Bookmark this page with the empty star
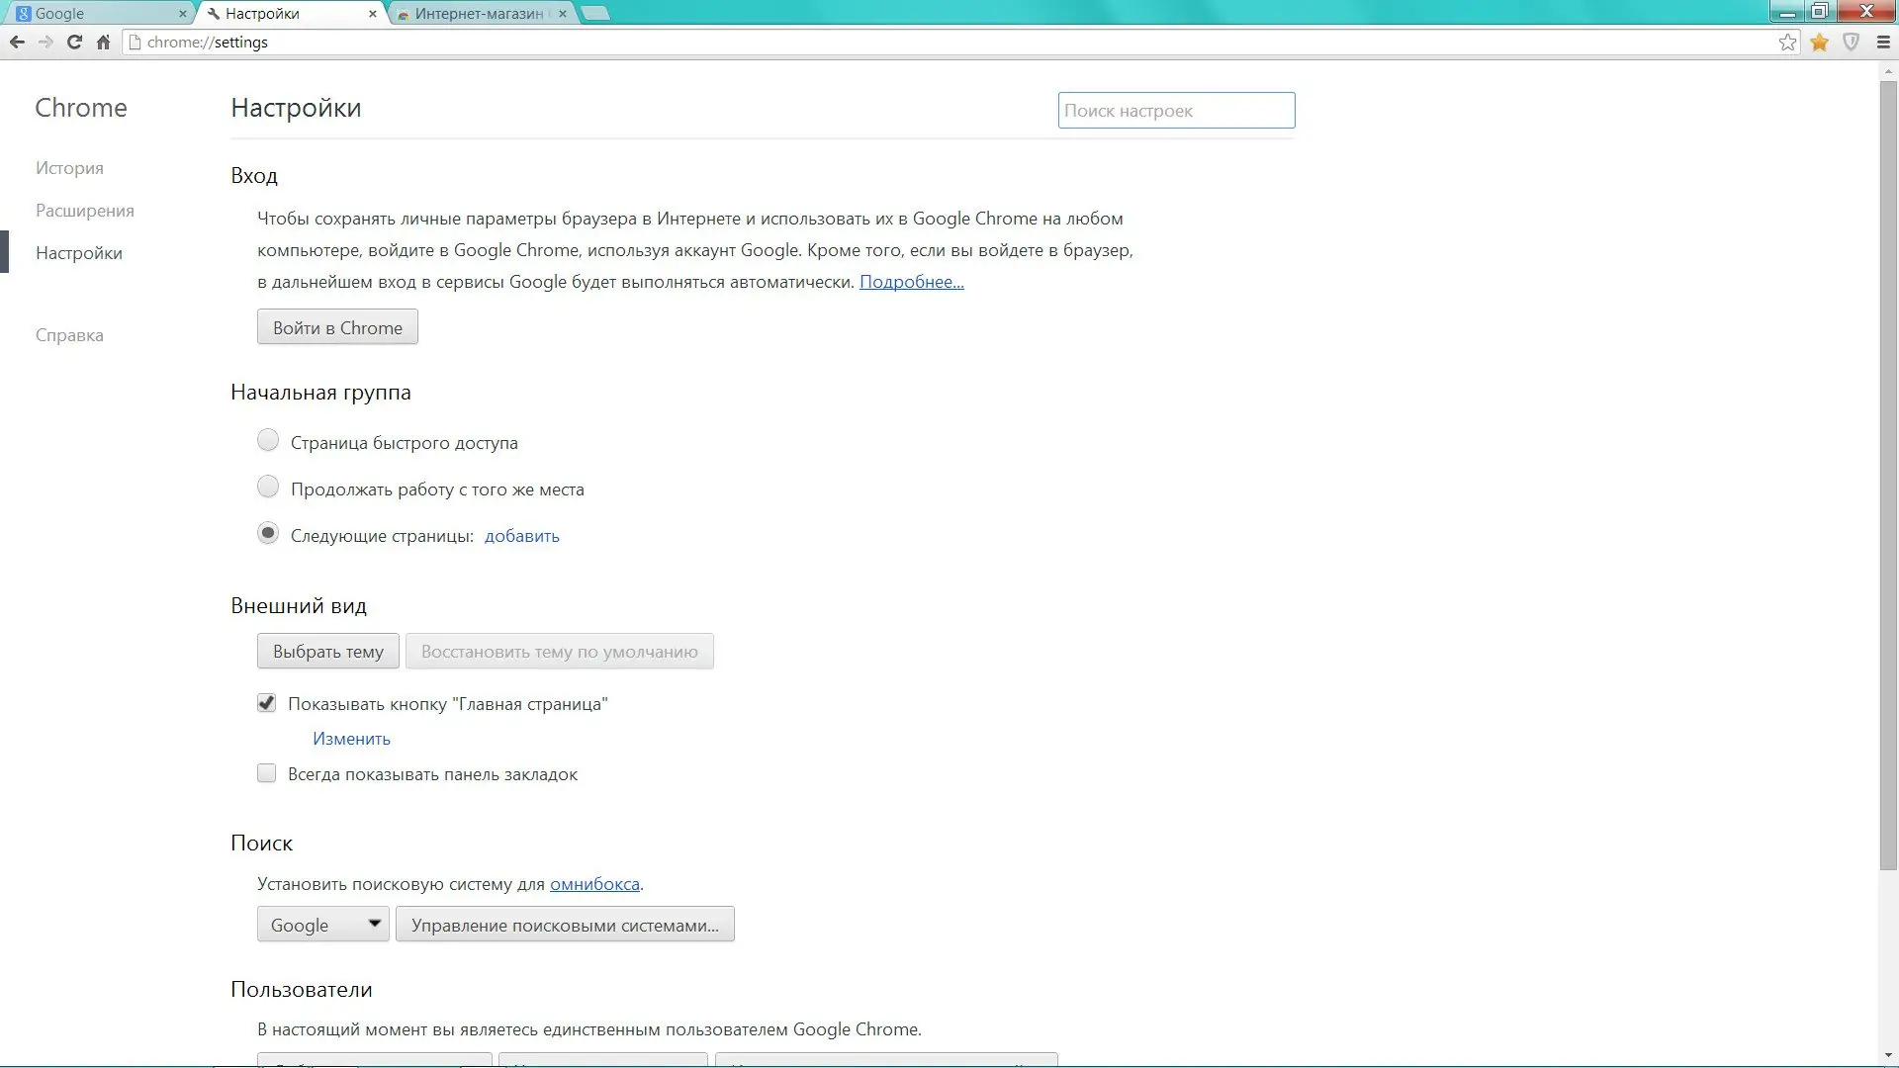Image resolution: width=1899 pixels, height=1068 pixels. (1787, 42)
